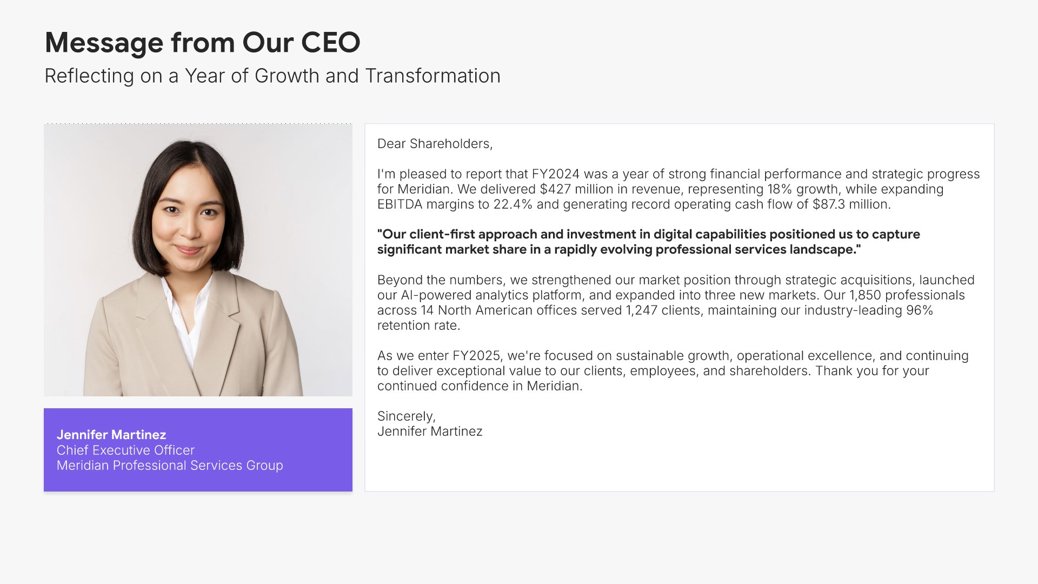Click the "Message from Our CEO" title
1038x584 pixels.
[202, 42]
